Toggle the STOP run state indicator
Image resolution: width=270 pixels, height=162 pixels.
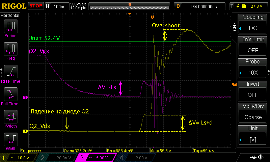click(36, 6)
